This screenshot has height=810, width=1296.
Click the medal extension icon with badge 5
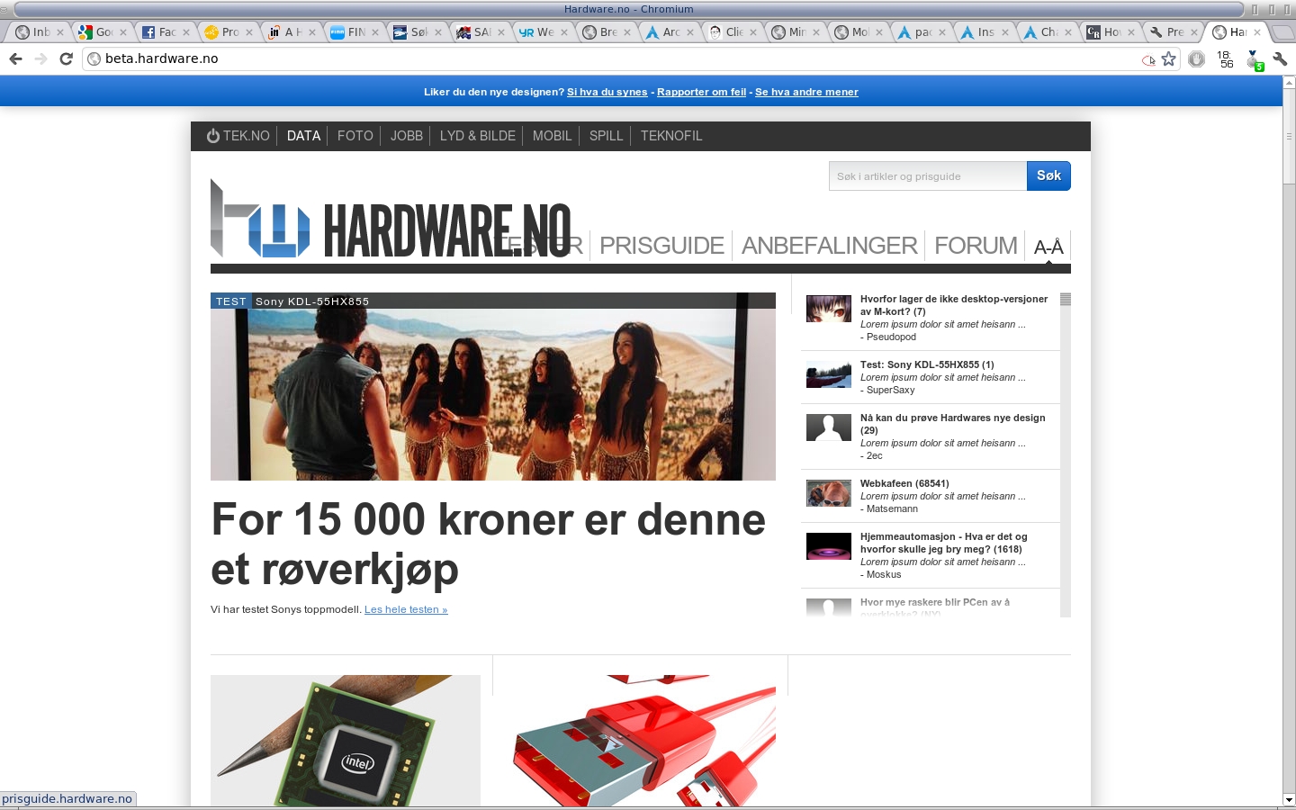point(1255,60)
